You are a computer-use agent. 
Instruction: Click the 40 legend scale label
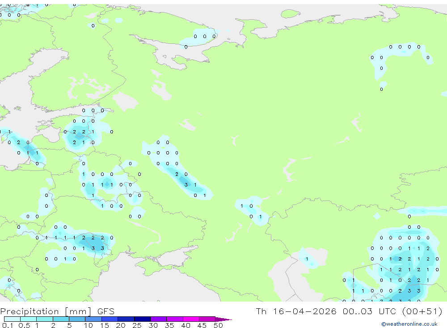click(186, 325)
